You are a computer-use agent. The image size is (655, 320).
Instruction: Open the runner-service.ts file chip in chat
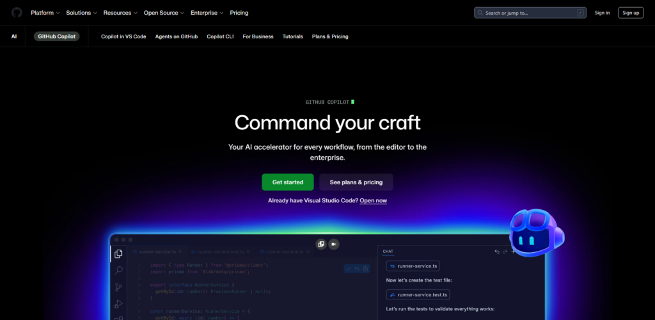click(413, 266)
